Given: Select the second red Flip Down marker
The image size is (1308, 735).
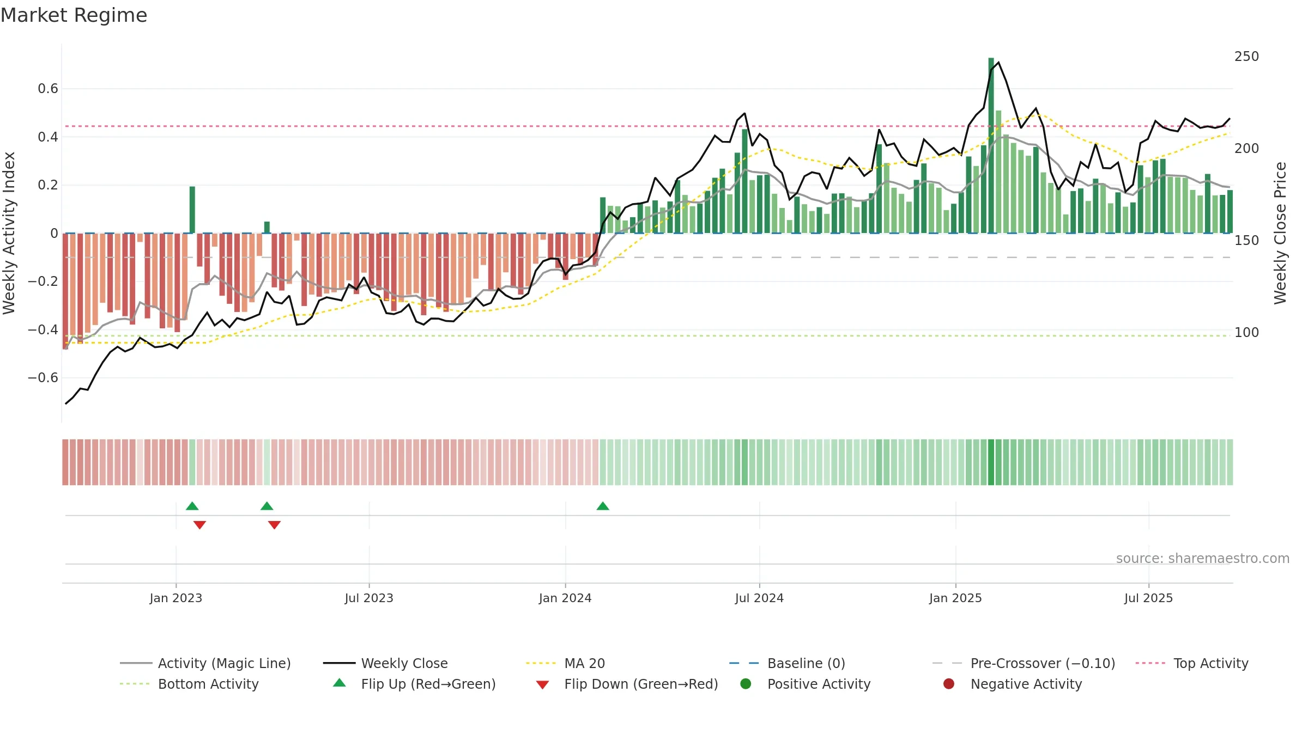Looking at the screenshot, I should [274, 525].
